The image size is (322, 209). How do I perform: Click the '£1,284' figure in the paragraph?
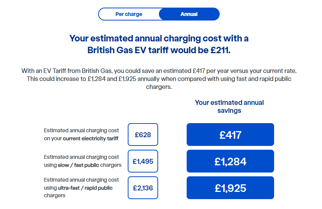pyautogui.click(x=97, y=79)
